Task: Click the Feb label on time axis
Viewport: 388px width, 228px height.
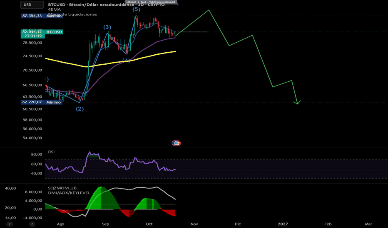Action: (x=328, y=224)
